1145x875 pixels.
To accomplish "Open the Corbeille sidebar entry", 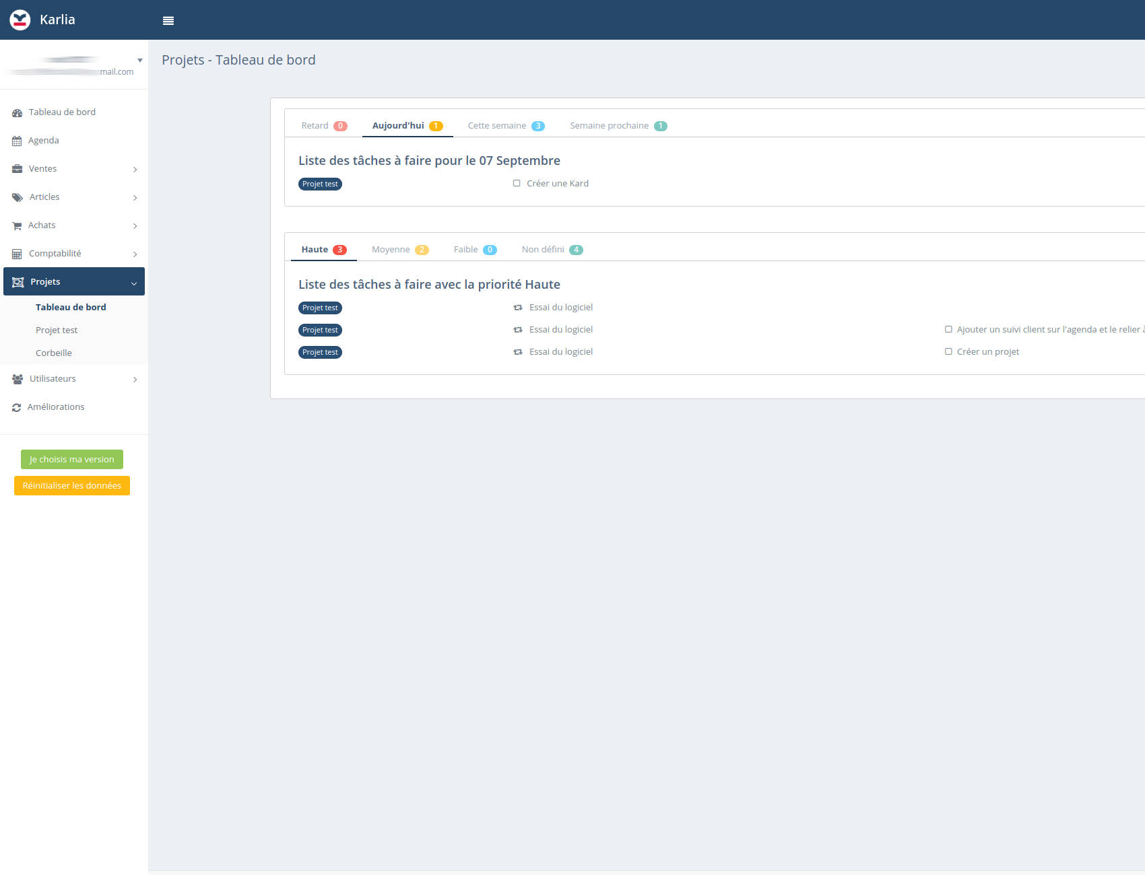I will 54,353.
